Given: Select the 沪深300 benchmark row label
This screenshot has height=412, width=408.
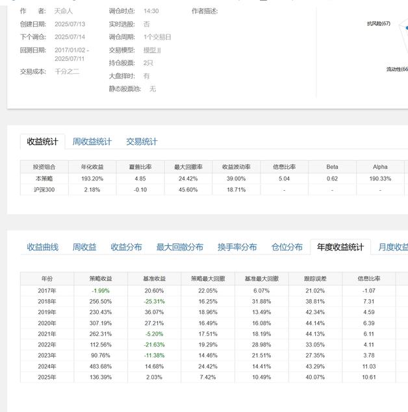Looking at the screenshot, I should [44, 189].
